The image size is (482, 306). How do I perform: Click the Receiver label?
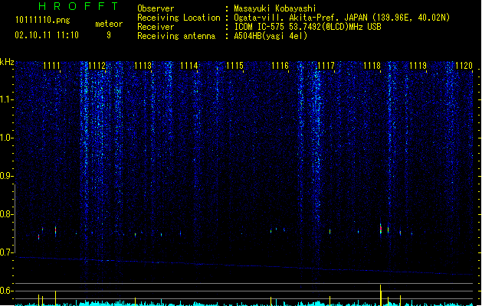[x=156, y=27]
